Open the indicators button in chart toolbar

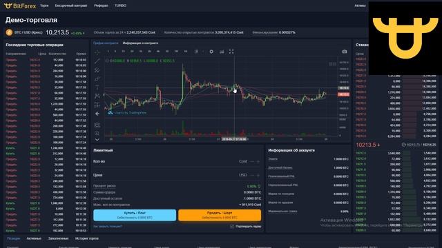click(x=222, y=52)
